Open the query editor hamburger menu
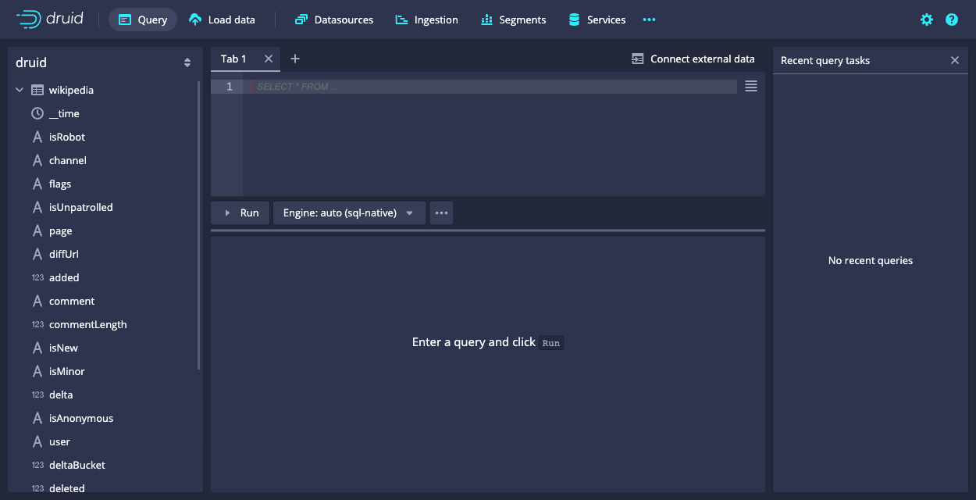This screenshot has height=500, width=976. tap(750, 86)
